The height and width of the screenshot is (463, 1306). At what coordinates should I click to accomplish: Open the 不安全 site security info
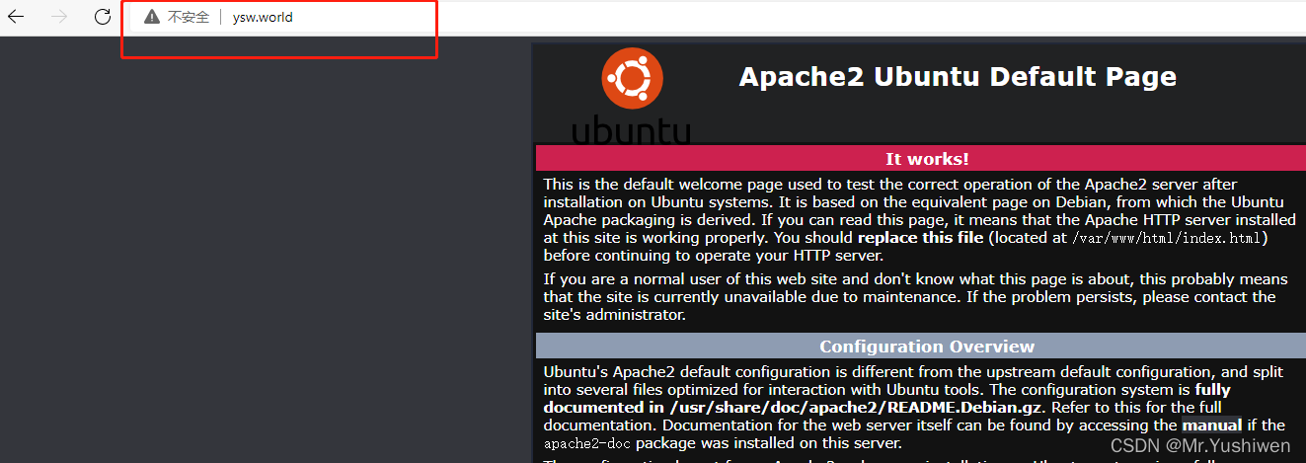[x=188, y=17]
